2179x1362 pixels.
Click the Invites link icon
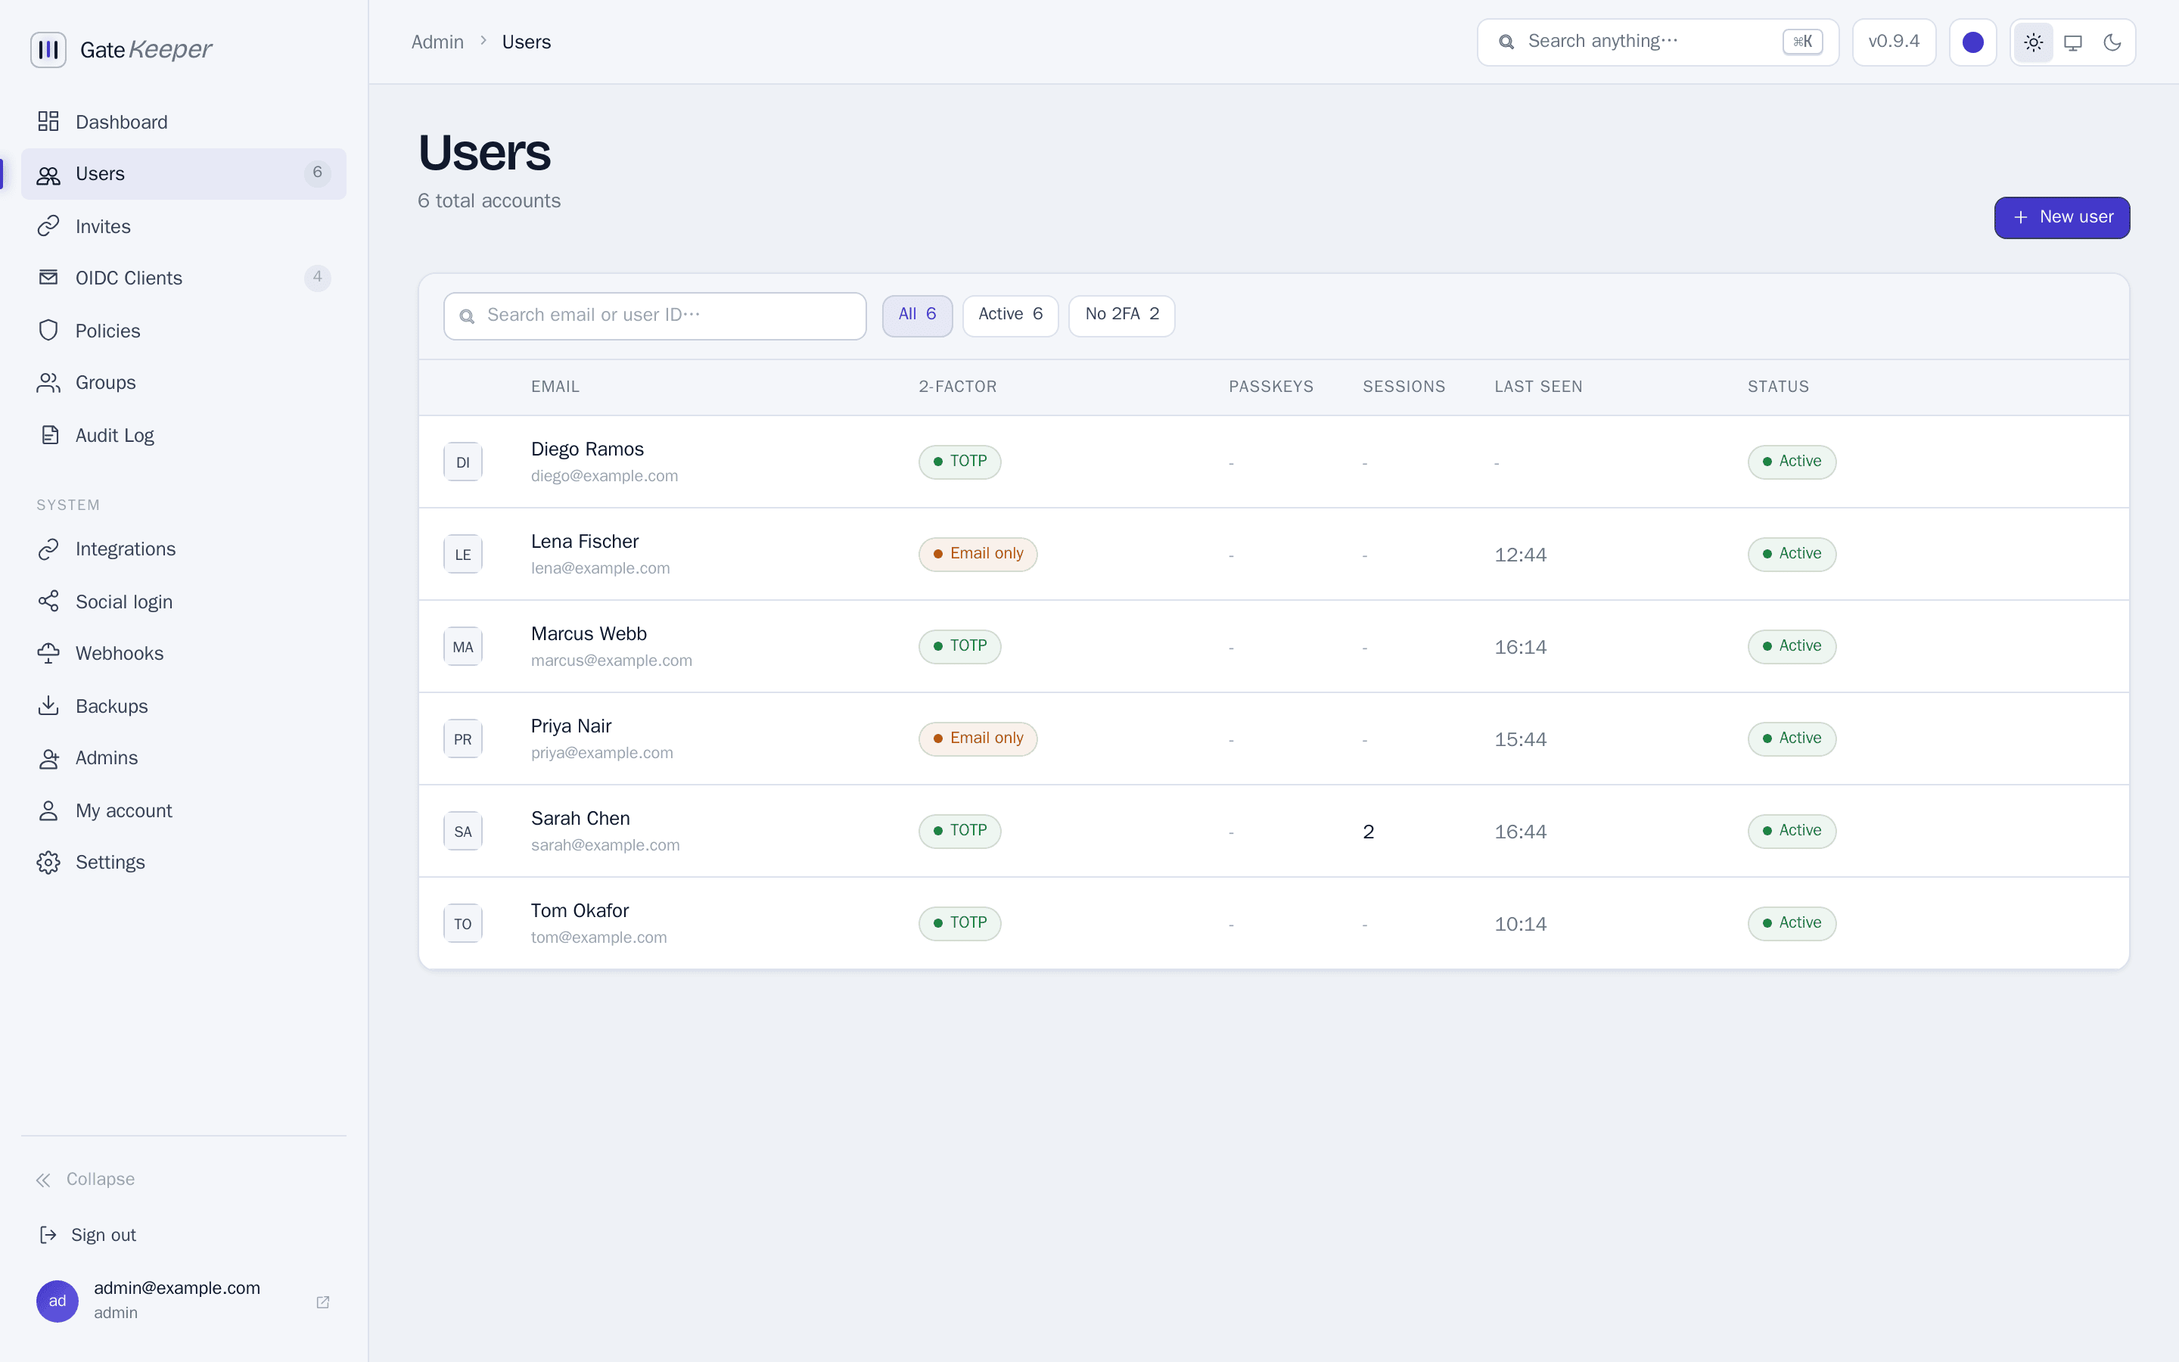point(48,226)
